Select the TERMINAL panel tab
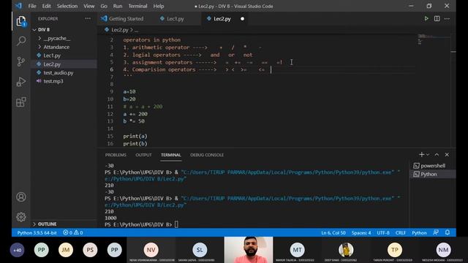This screenshot has width=468, height=263. [x=170, y=155]
